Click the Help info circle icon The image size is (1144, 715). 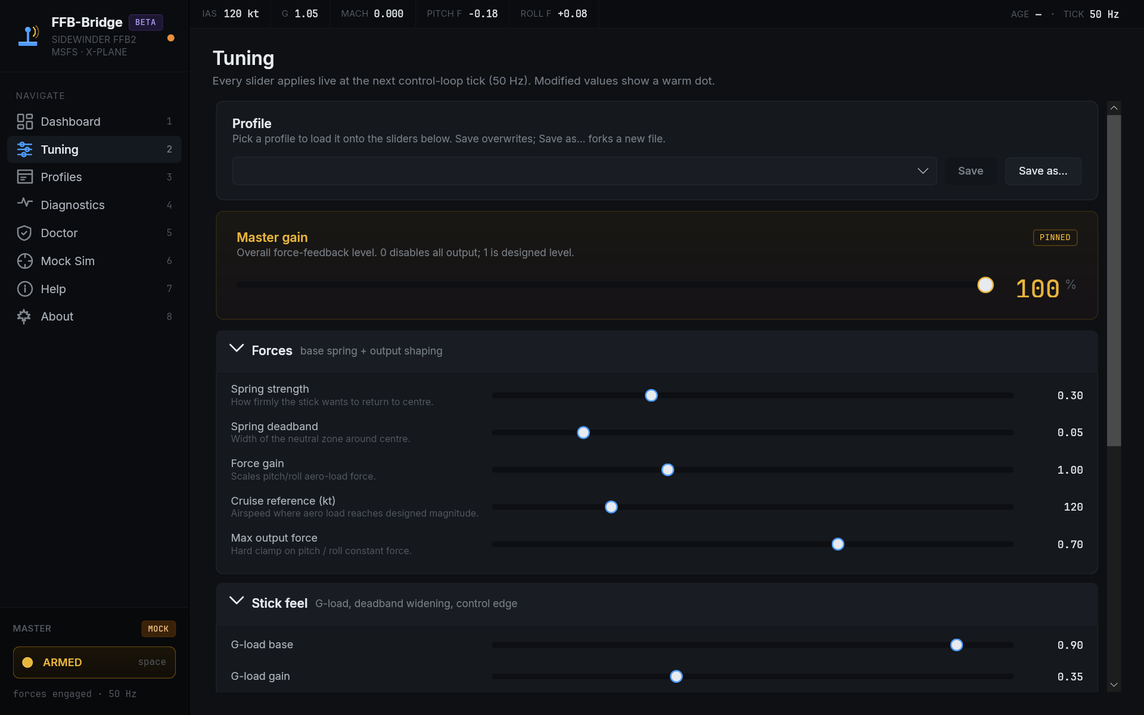[x=24, y=289]
